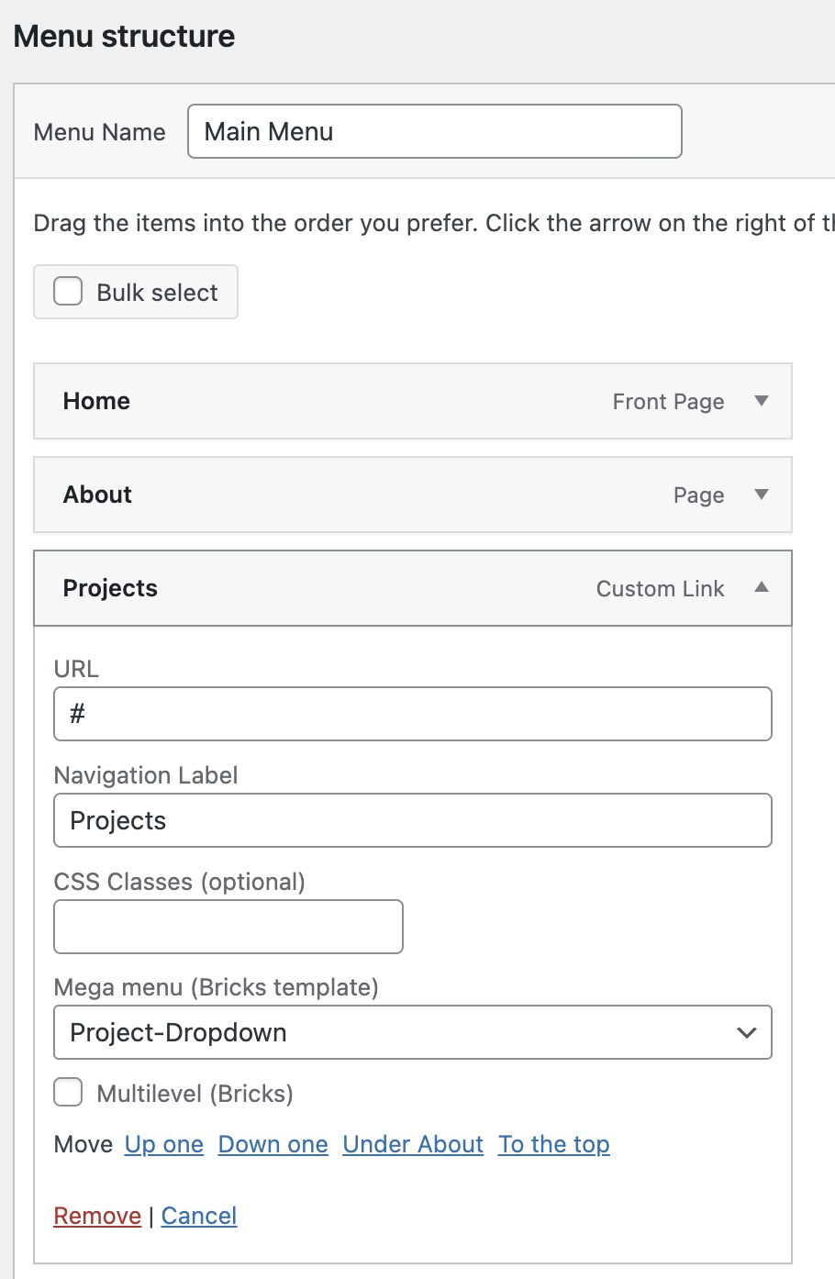Move Projects to the top
The image size is (835, 1279).
point(554,1144)
